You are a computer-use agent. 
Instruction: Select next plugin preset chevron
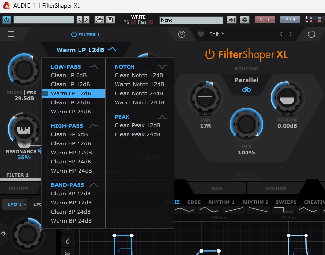[x=291, y=34]
